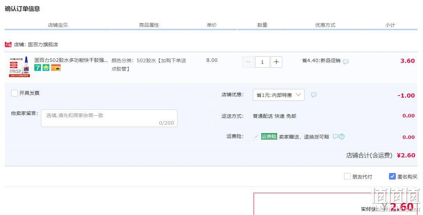Click the 0/200 character counter
Screen dimensions: 423x215
click(166, 123)
